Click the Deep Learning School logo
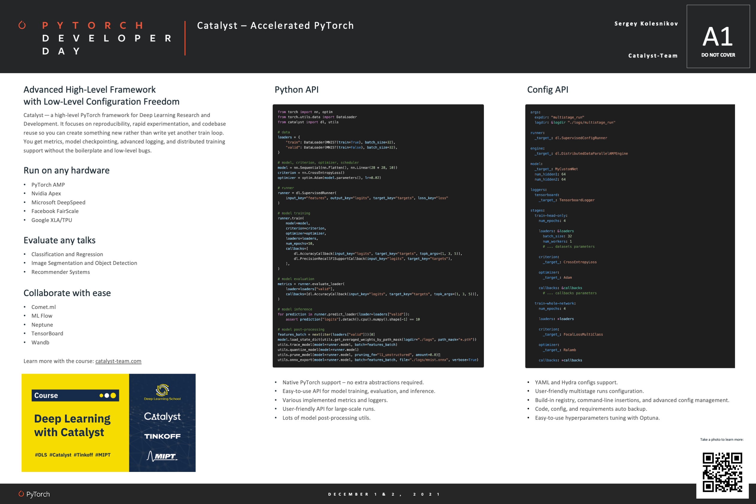The width and height of the screenshot is (756, 504). point(162,392)
